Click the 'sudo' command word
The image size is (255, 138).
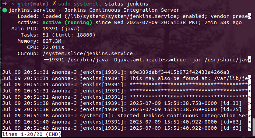coord(64,4)
